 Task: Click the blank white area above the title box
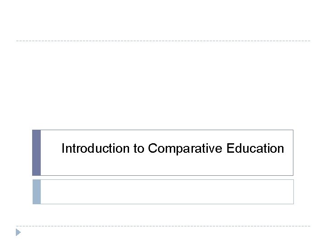[163, 86]
